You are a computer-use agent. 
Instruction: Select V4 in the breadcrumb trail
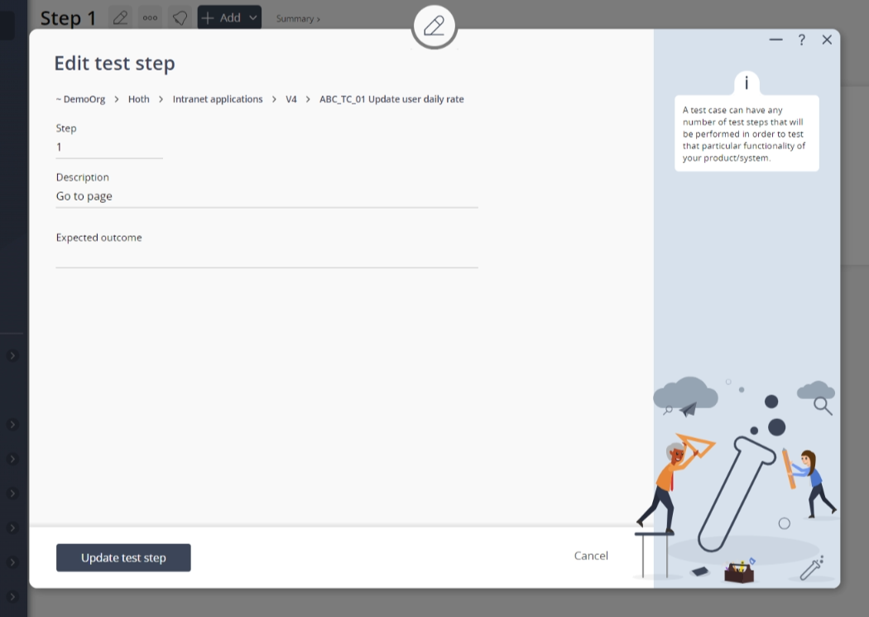coord(291,99)
